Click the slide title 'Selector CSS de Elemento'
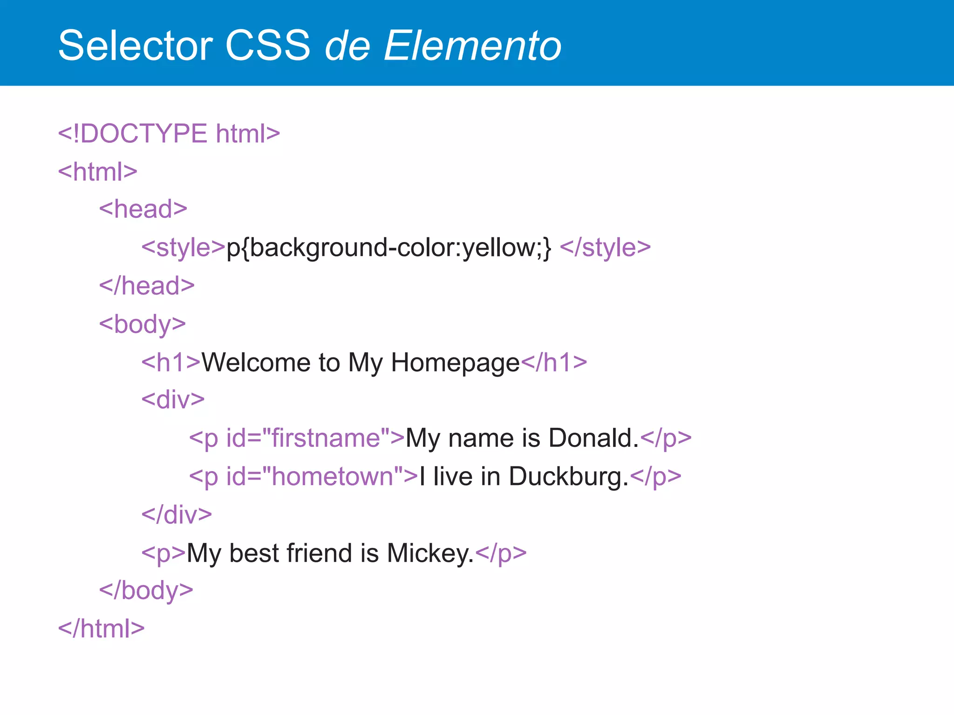This screenshot has width=954, height=715. 310,46
